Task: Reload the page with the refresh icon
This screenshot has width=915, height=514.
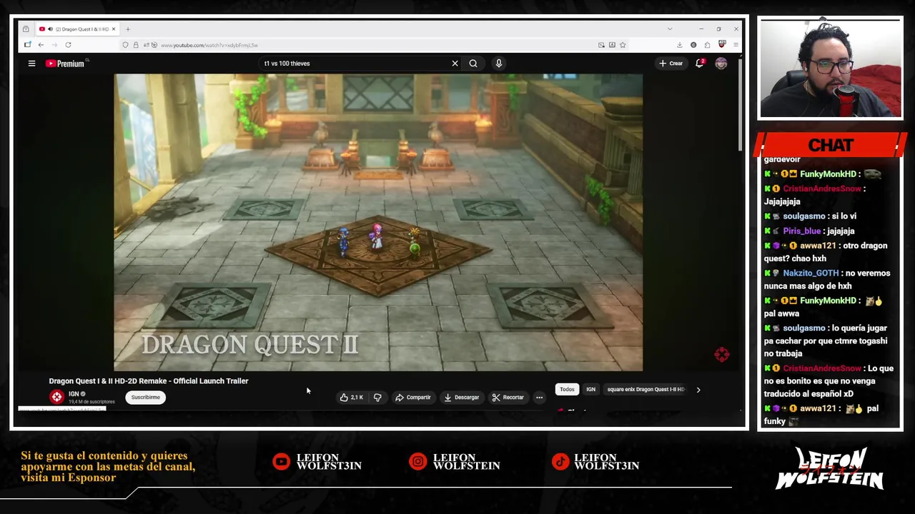Action: coord(68,45)
